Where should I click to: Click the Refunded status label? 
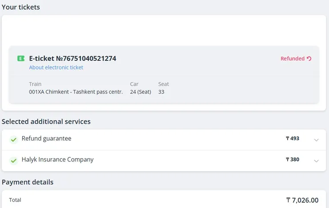[x=293, y=59]
